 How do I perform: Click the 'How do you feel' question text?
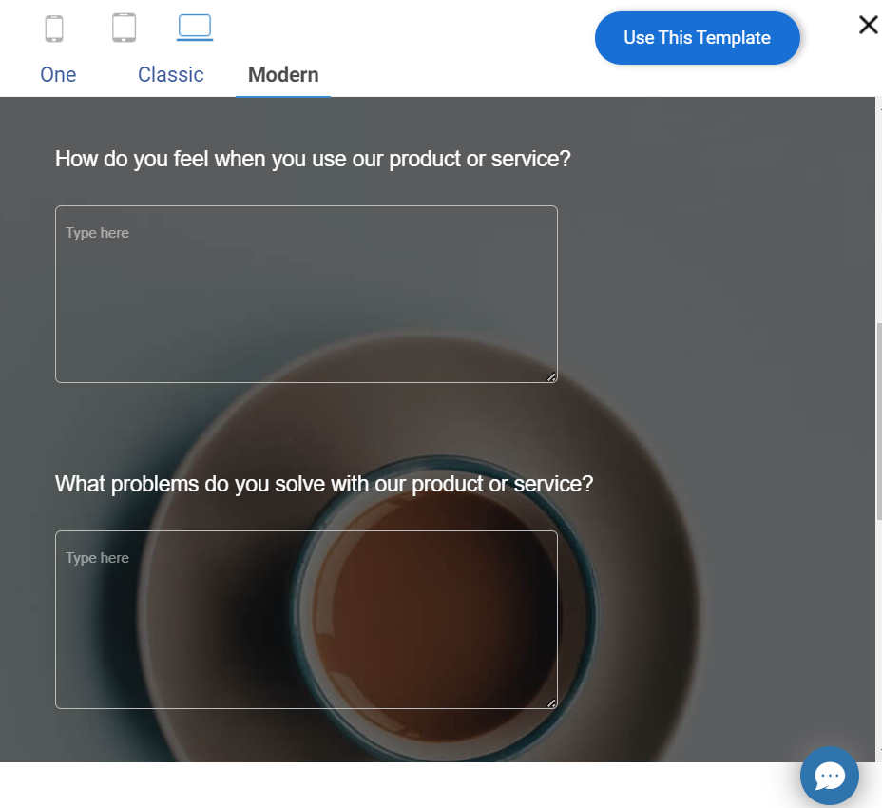point(313,160)
